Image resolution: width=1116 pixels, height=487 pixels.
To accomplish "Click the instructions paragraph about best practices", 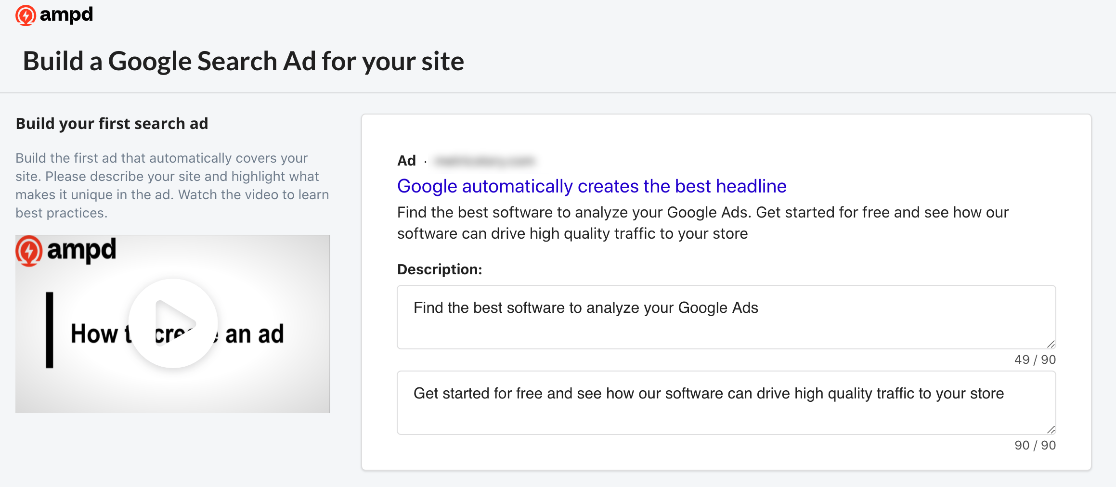I will [x=172, y=185].
